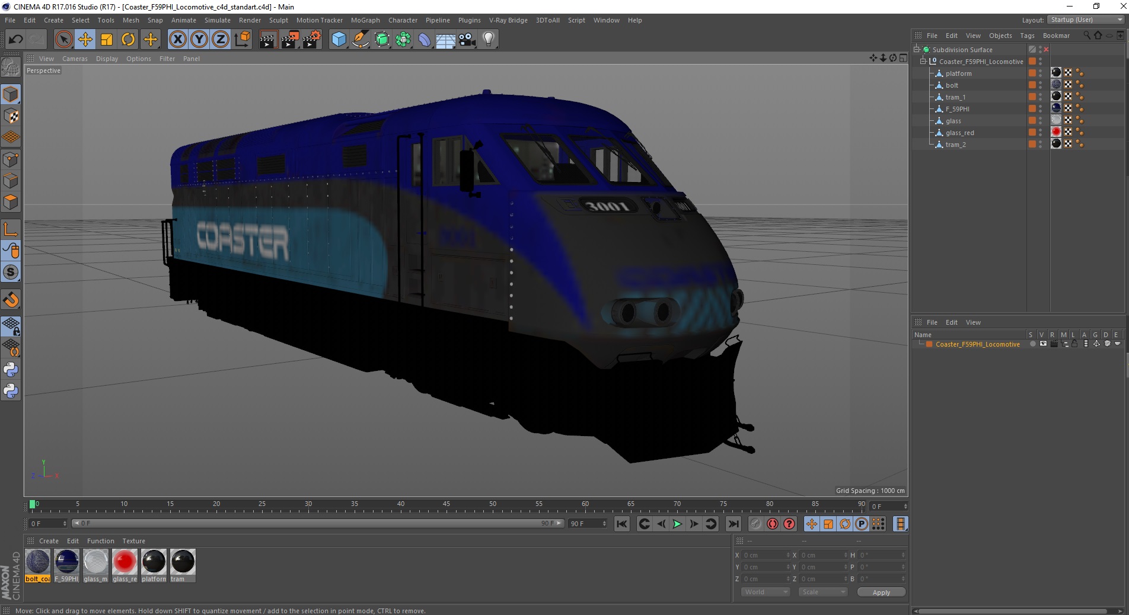This screenshot has height=615, width=1129.
Task: Select the tram_2 object
Action: (x=955, y=145)
